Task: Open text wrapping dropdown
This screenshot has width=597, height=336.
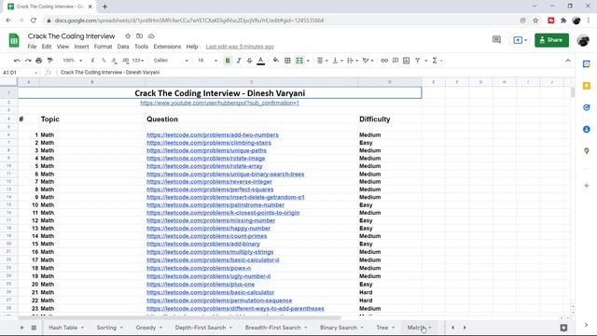Action: [x=353, y=61]
